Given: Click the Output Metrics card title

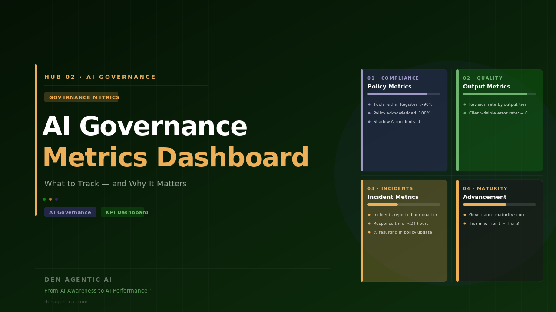Looking at the screenshot, I should pos(486,87).
